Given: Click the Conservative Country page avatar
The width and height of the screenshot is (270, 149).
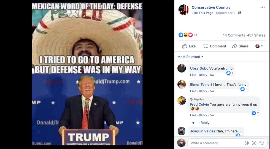Looking at the screenshot, I should [183, 10].
